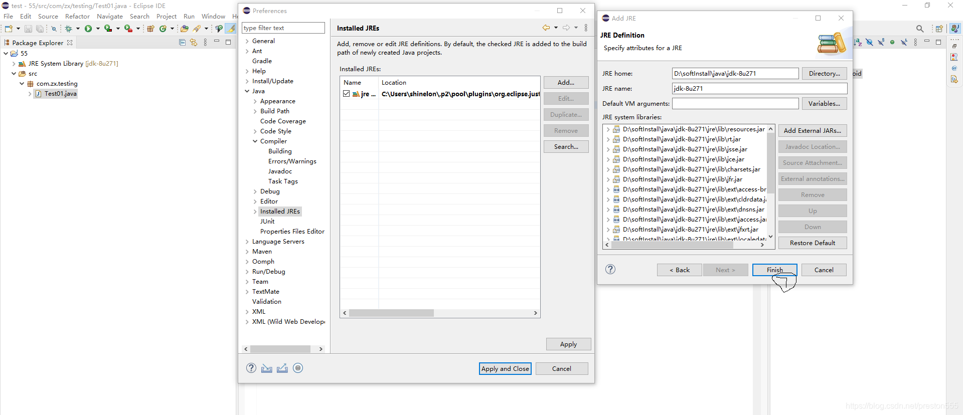Click the export preferences icon
Image resolution: width=963 pixels, height=415 pixels.
click(282, 368)
